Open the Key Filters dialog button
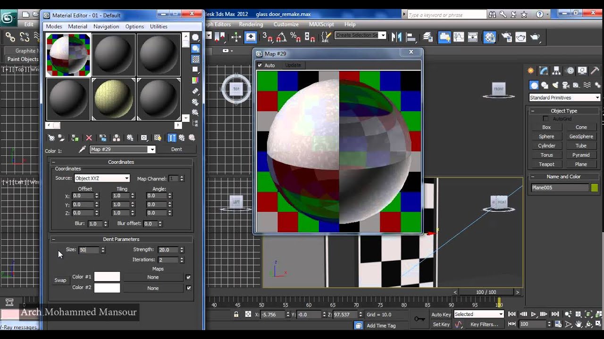604x339 pixels. click(485, 324)
